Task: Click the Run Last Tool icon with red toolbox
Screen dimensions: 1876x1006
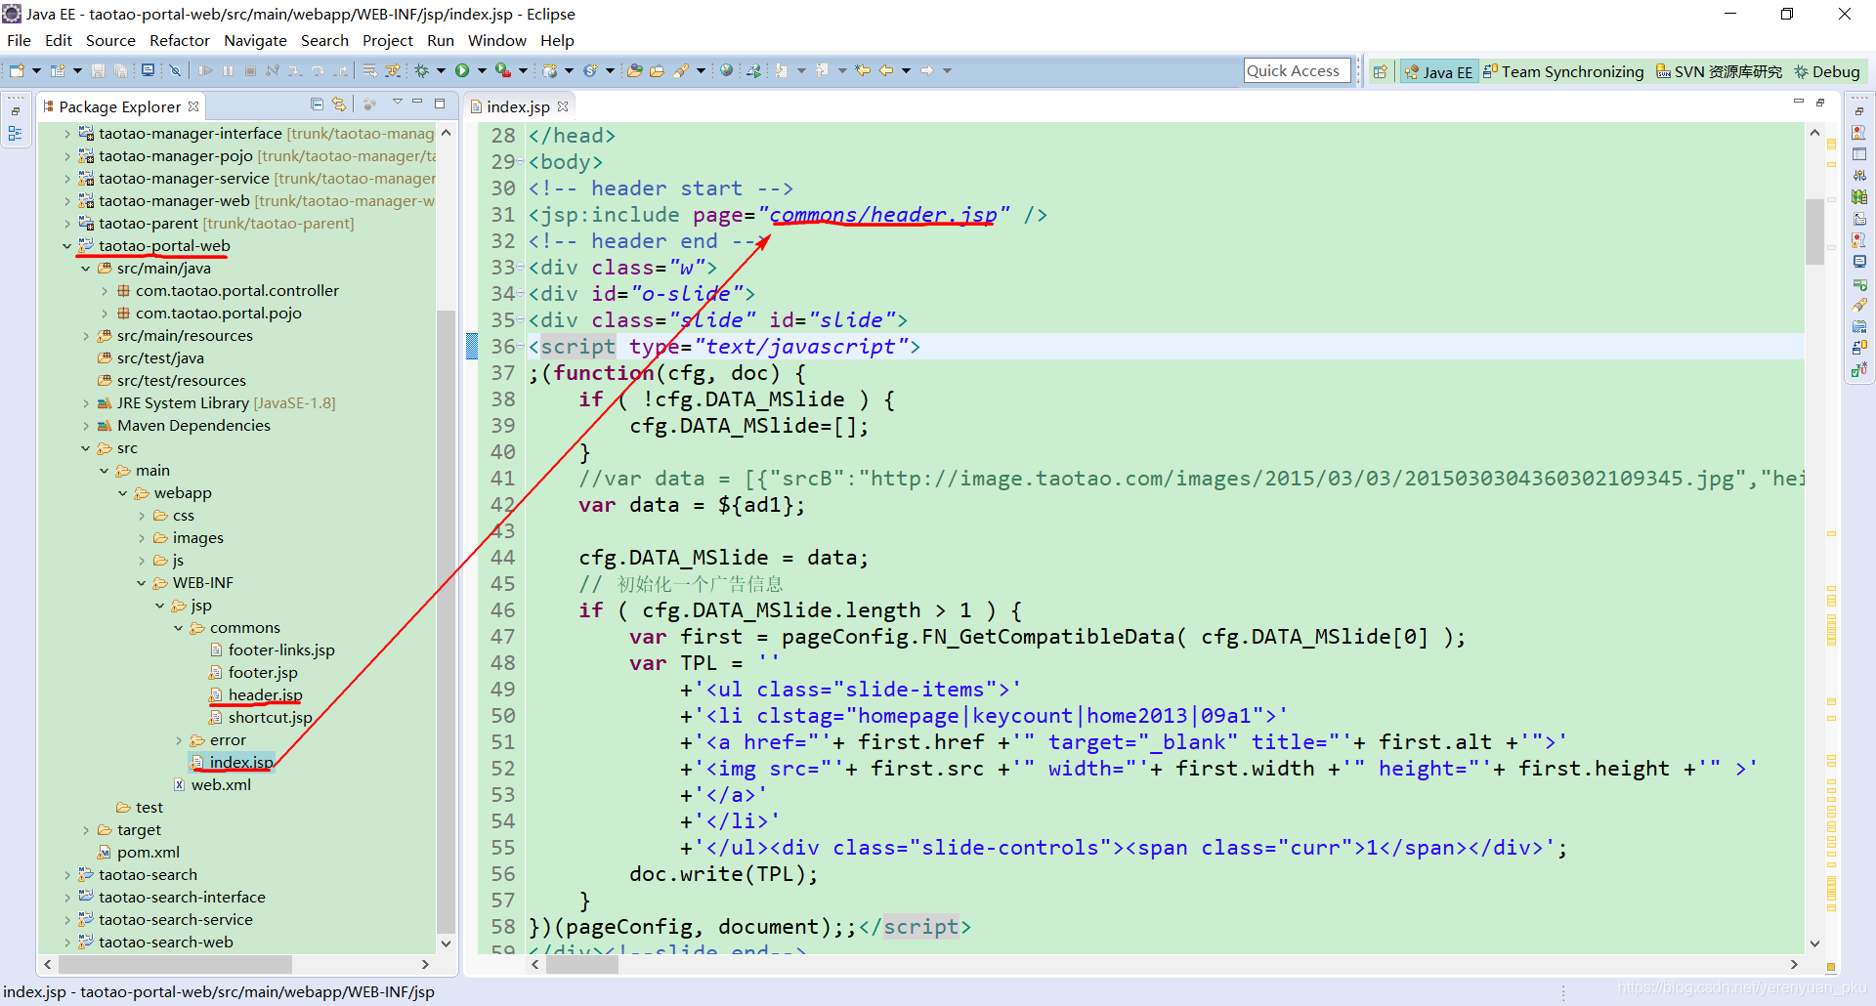Action: pyautogui.click(x=502, y=70)
